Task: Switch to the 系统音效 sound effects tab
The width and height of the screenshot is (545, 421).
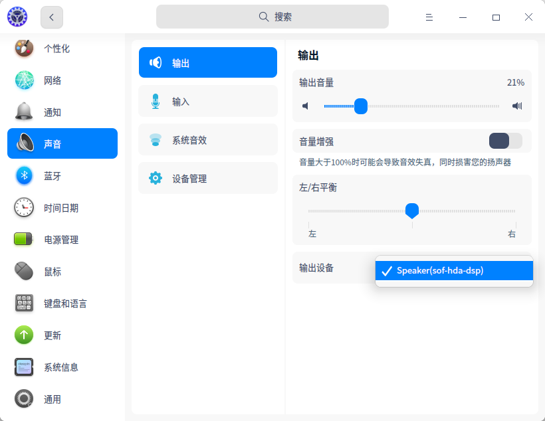Action: point(208,140)
